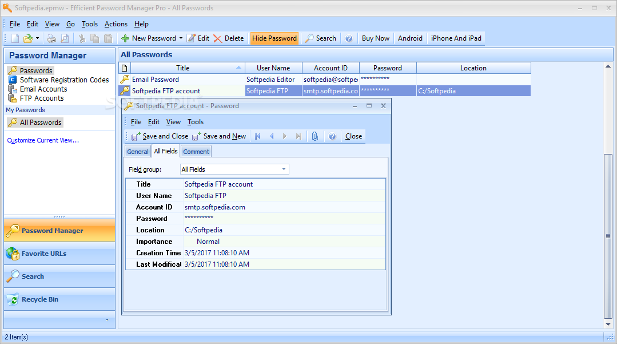
Task: Click the New Password button
Action: (x=149, y=38)
